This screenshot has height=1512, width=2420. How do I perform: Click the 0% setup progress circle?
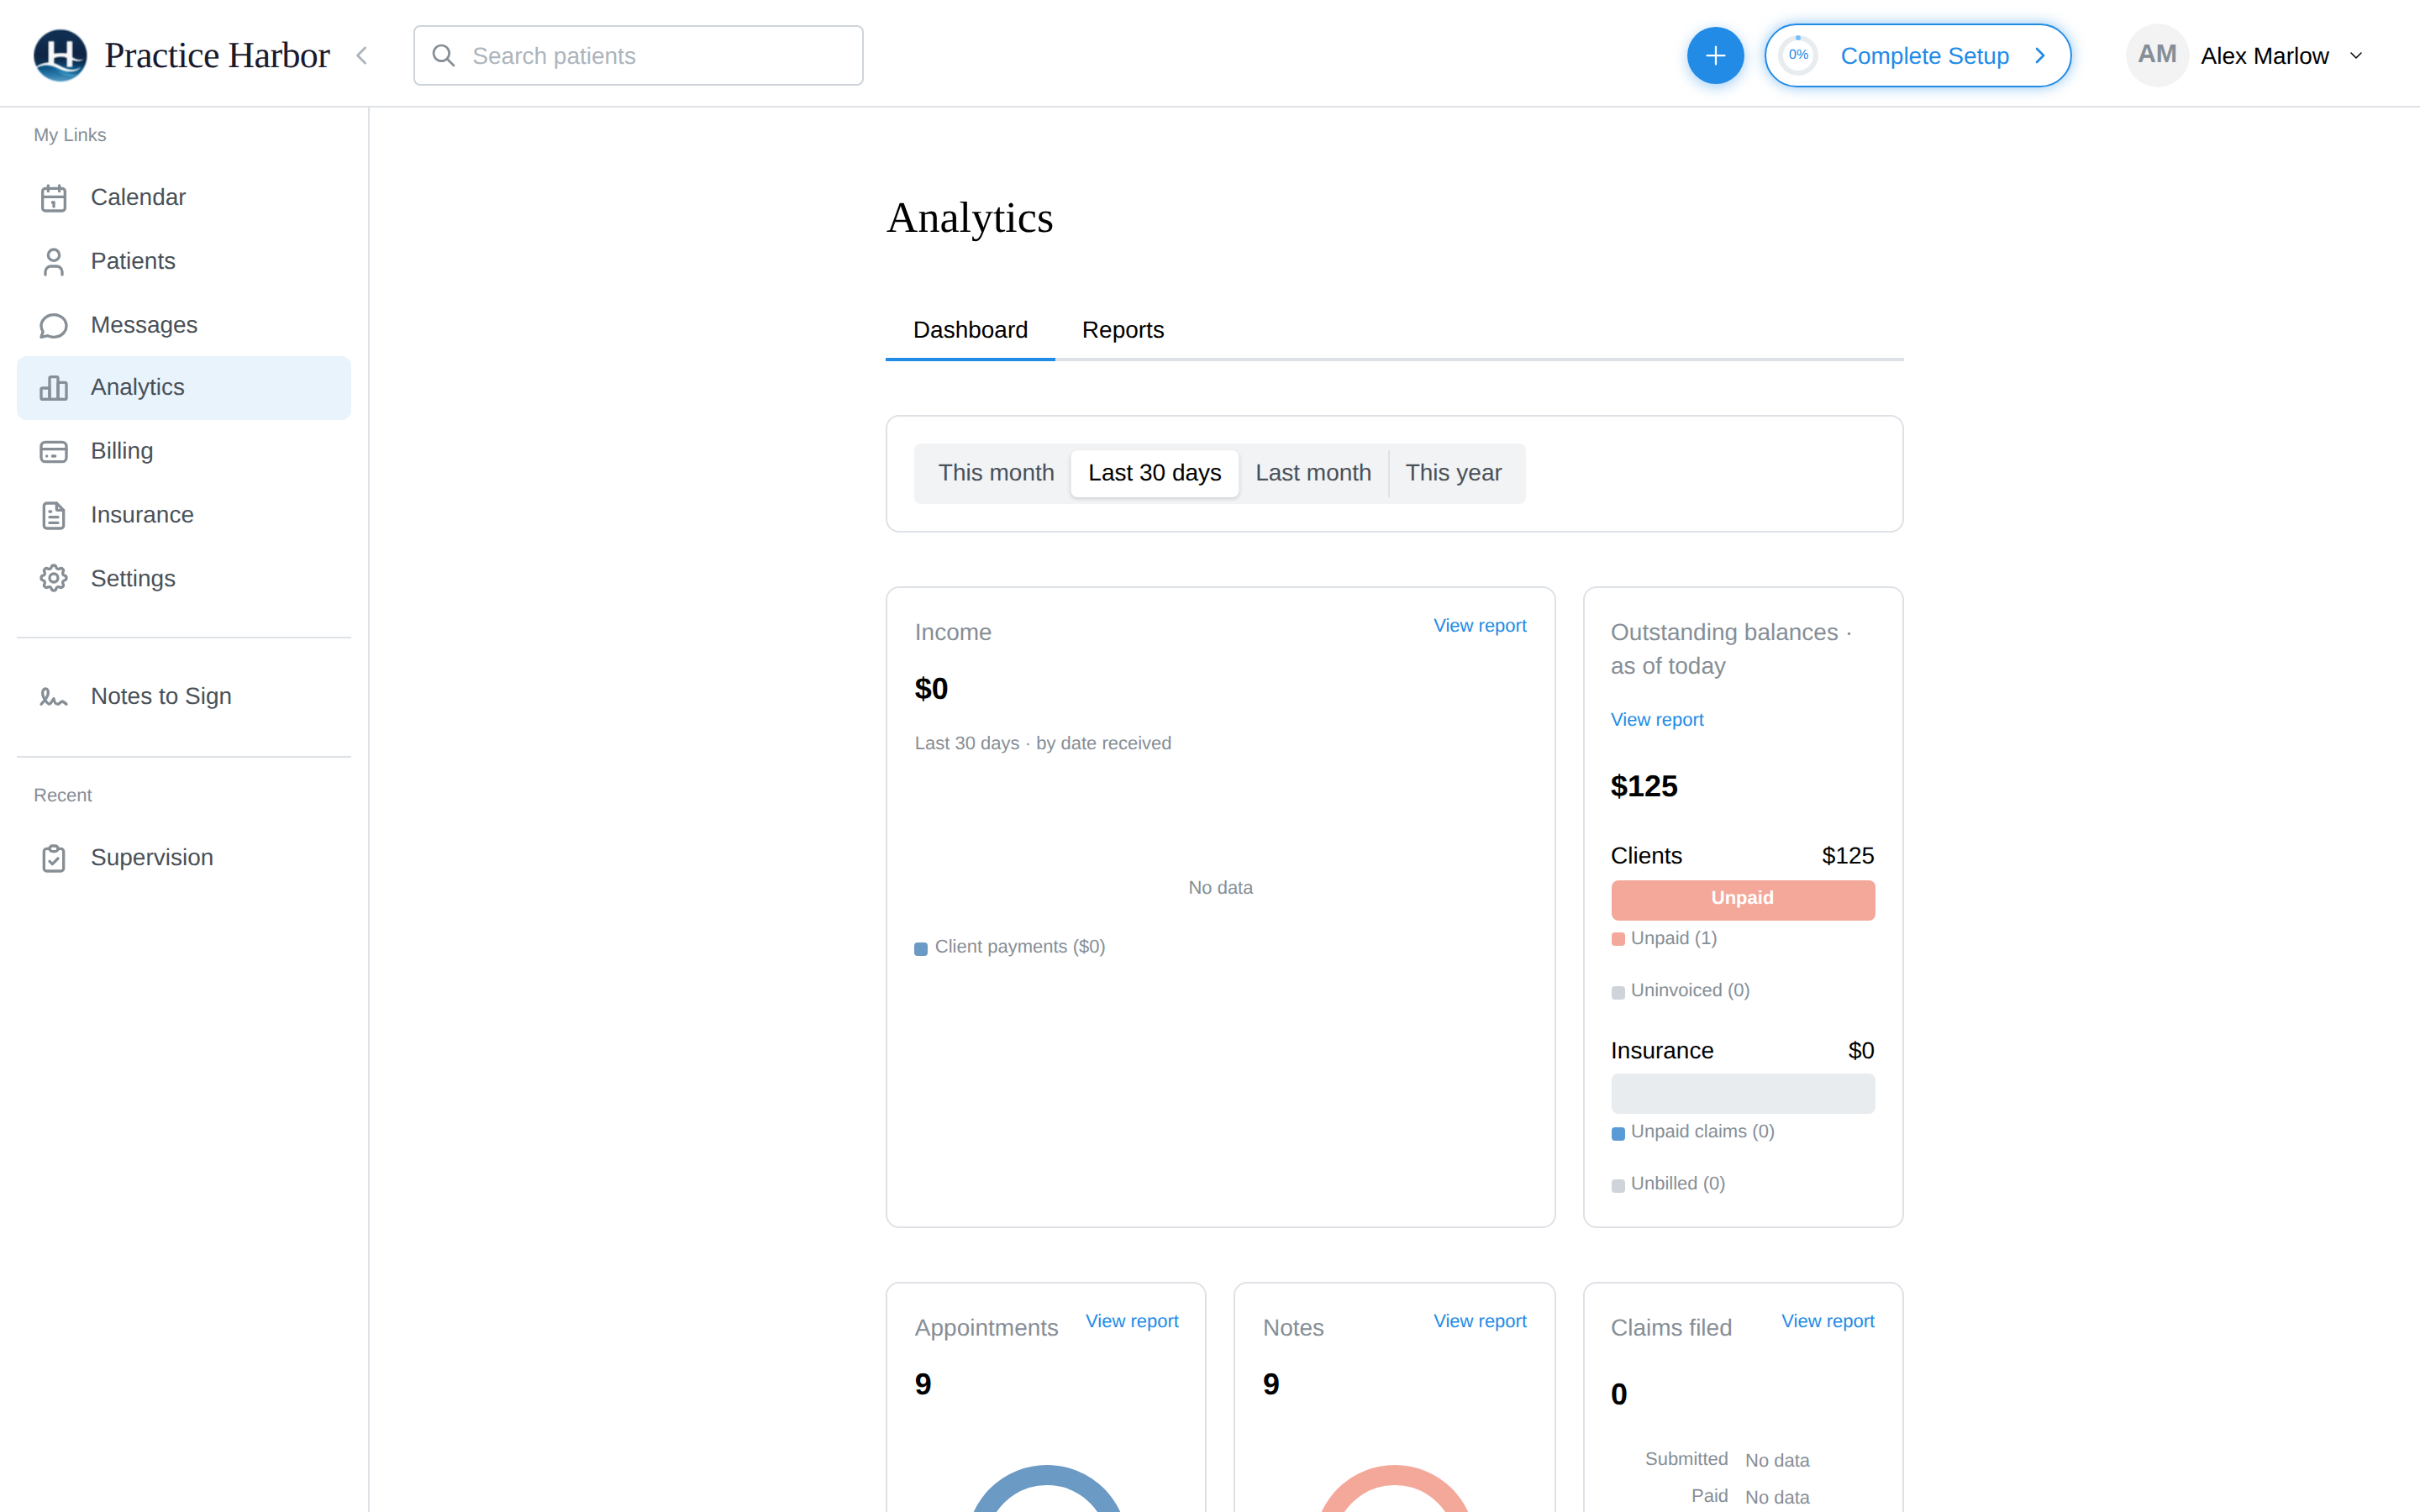[1798, 56]
